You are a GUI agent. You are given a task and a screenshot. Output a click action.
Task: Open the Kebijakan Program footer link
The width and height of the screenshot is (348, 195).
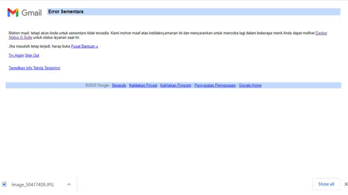click(x=176, y=85)
